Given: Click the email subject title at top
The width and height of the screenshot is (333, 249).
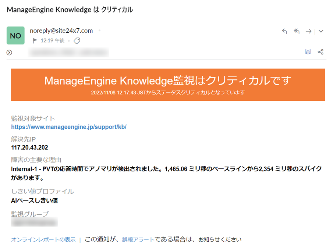Looking at the screenshot, I should [70, 10].
